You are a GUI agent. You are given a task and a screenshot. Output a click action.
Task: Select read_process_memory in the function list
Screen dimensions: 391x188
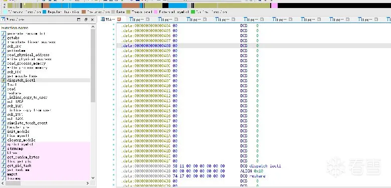click(26, 63)
